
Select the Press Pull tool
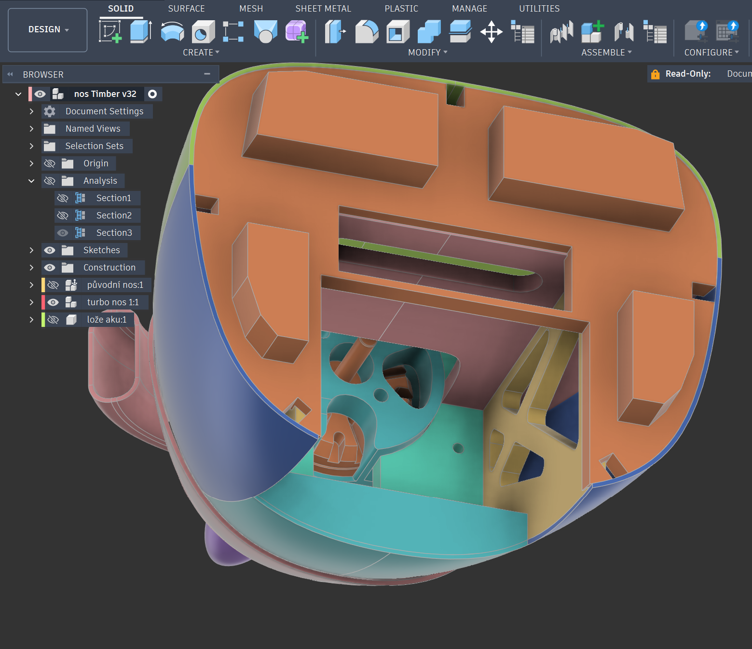click(x=335, y=32)
